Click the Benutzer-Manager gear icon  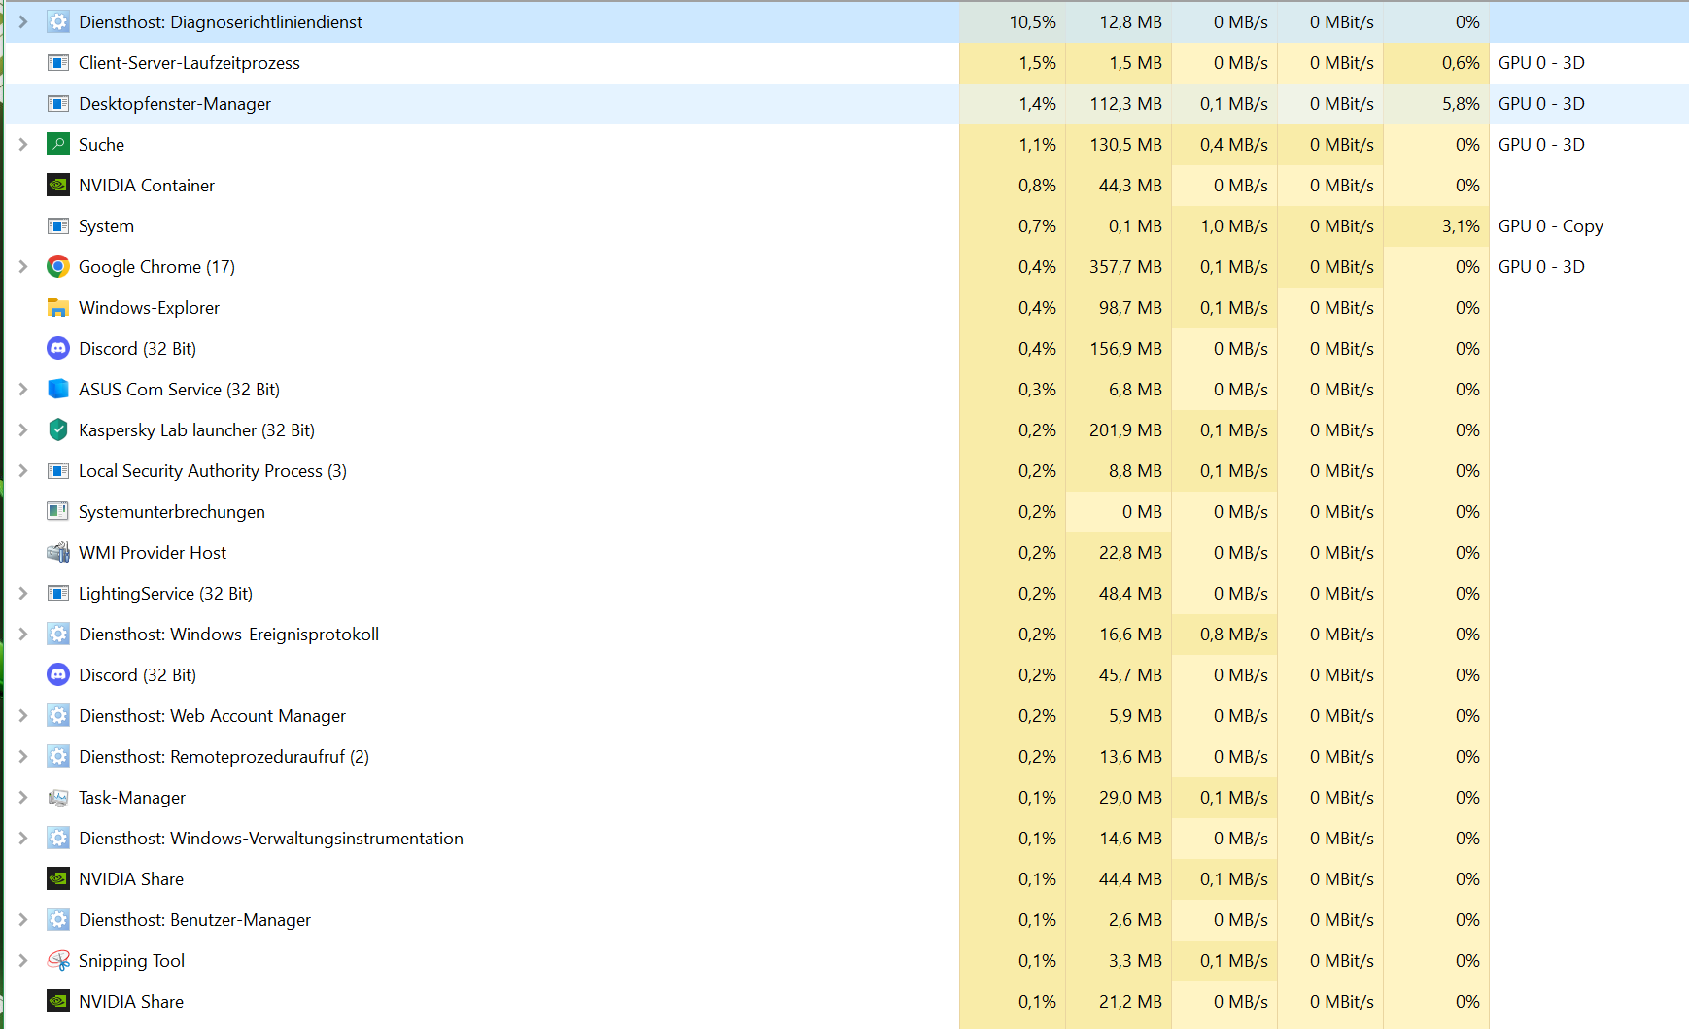pyautogui.click(x=58, y=919)
